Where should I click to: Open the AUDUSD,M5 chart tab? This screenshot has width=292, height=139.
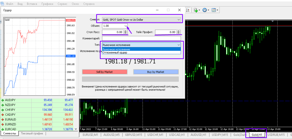click(111, 135)
